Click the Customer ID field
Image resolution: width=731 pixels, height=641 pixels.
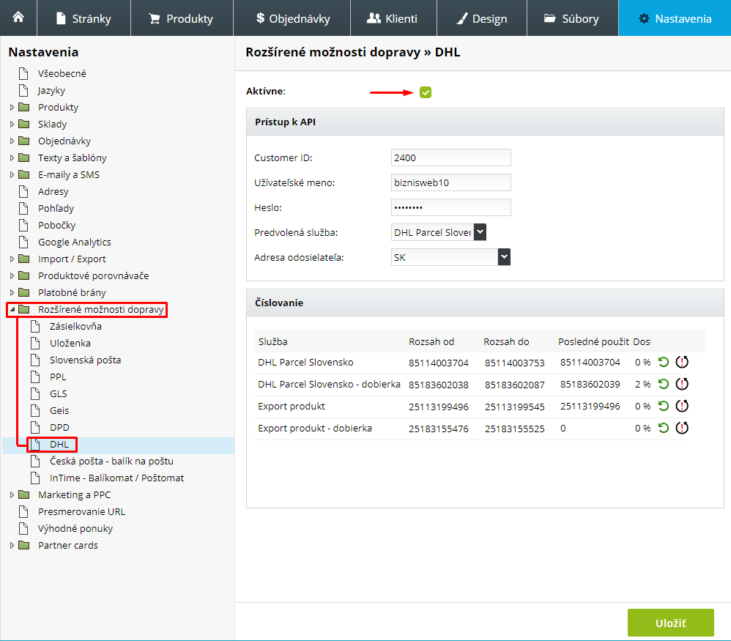coord(450,158)
